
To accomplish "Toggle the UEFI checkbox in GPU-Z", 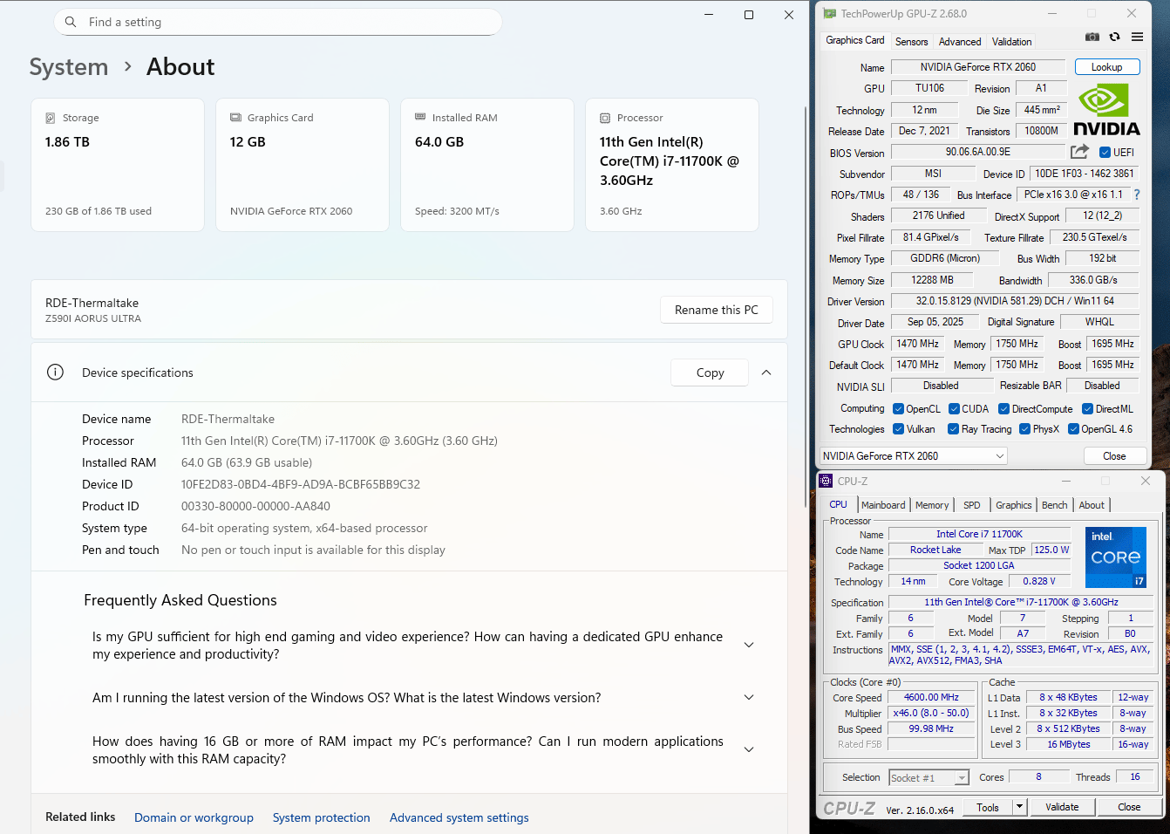I will click(x=1105, y=153).
